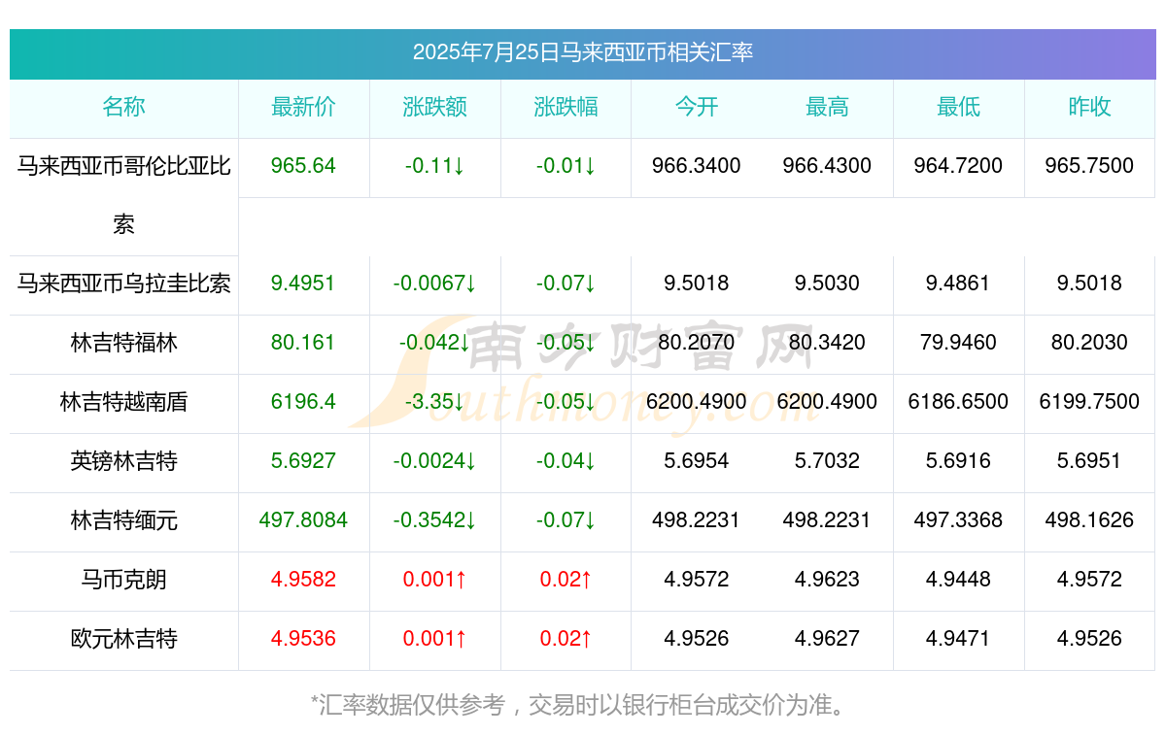
Task: Click high value 4.9623
Action: pyautogui.click(x=827, y=580)
